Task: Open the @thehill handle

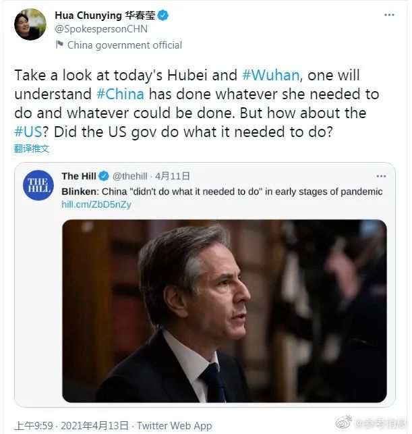Action: (129, 176)
